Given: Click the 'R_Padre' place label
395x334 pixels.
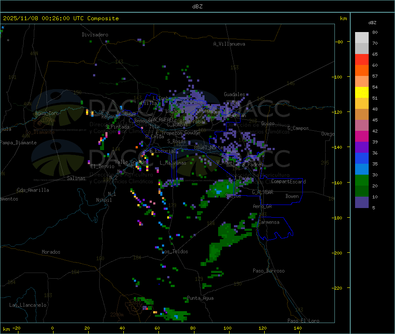Looking at the screenshot, I should coord(251,165).
